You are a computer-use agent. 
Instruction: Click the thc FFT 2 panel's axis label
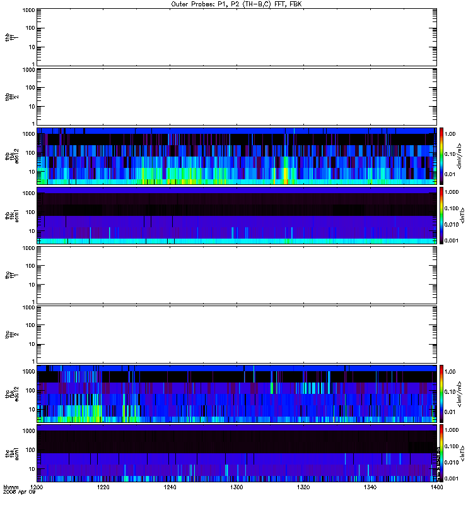pos(12,335)
